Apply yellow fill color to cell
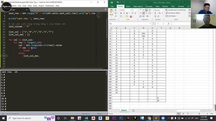The height and width of the screenshot is (121, 216). click(x=127, y=16)
